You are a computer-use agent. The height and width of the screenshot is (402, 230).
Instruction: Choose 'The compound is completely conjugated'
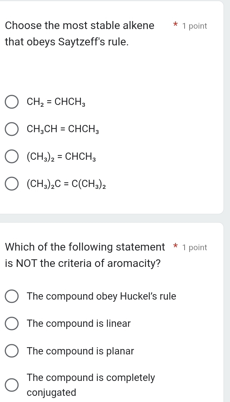tap(11, 385)
